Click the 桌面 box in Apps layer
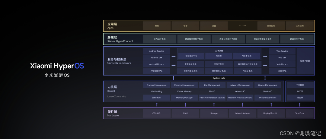Image resolution: width=326 pixels, height=139 pixels. [157, 26]
